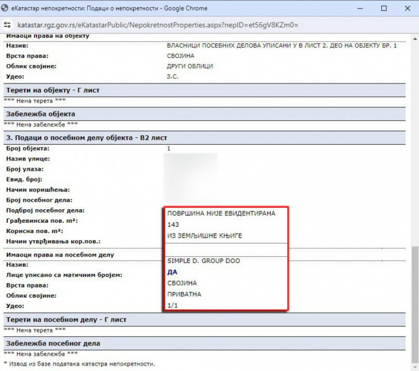Click the blue ДА value
419x371 pixels.
(172, 272)
